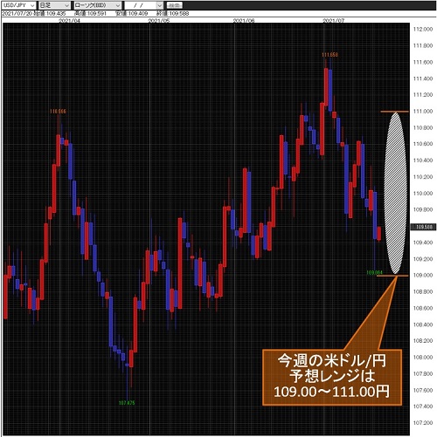Image resolution: width=437 pixels, height=437 pixels.
Task: Click the 110.600 price axis label
Action: click(x=423, y=144)
